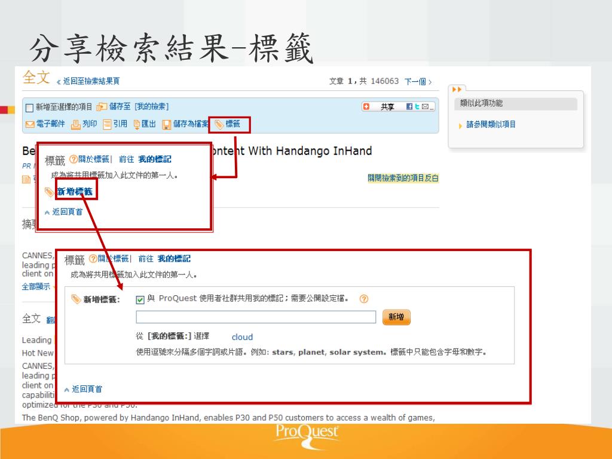
Task: Open 我的標記 link in upper popup
Action: [155, 159]
